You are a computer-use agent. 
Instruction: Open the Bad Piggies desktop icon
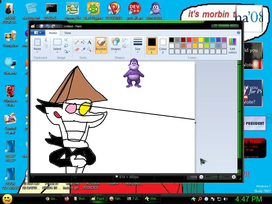pos(93,11)
